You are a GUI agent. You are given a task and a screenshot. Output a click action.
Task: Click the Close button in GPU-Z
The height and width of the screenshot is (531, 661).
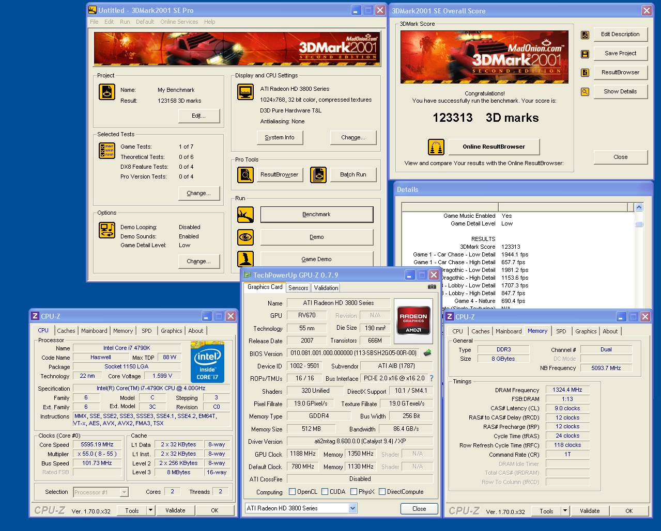pyautogui.click(x=419, y=509)
